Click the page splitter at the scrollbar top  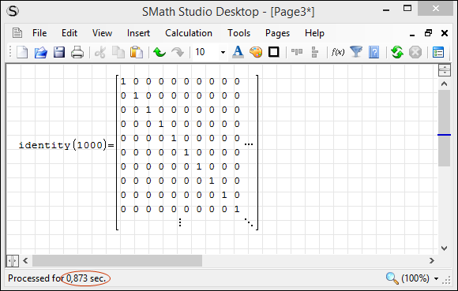pos(445,70)
